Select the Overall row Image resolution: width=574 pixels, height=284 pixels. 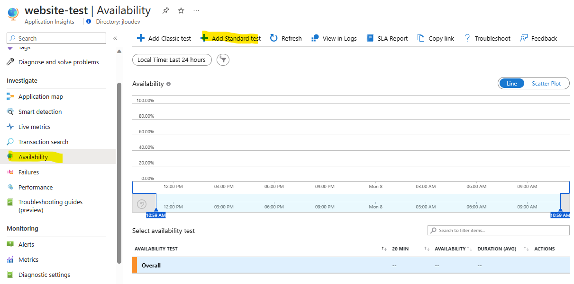[x=351, y=265]
